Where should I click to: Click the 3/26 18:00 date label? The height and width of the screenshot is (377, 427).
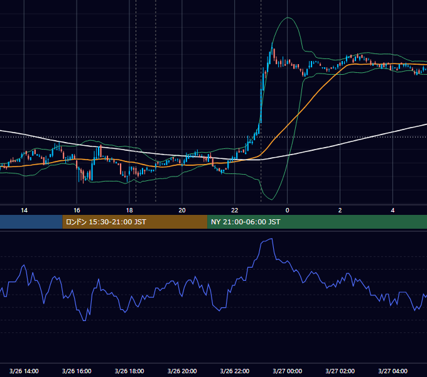pos(129,371)
